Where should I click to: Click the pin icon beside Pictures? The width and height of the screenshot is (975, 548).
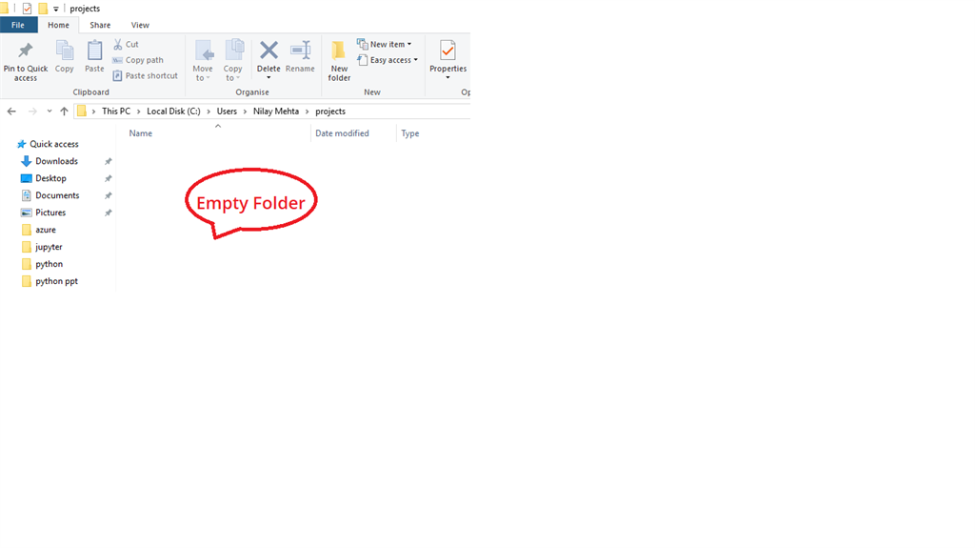109,213
